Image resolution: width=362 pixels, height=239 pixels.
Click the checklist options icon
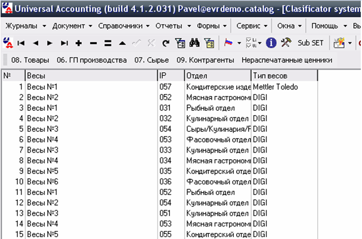pyautogui.click(x=251, y=43)
